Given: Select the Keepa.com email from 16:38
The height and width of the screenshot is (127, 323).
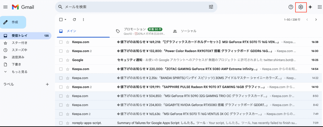Looking at the screenshot, I should pos(61,42).
